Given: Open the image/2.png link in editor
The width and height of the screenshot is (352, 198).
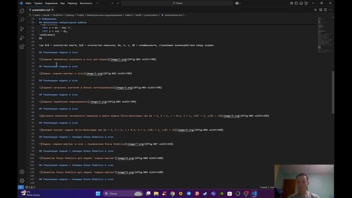Looking at the screenshot, I should (94, 73).
